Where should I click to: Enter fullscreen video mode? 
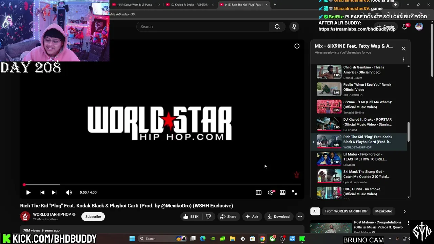pyautogui.click(x=294, y=192)
